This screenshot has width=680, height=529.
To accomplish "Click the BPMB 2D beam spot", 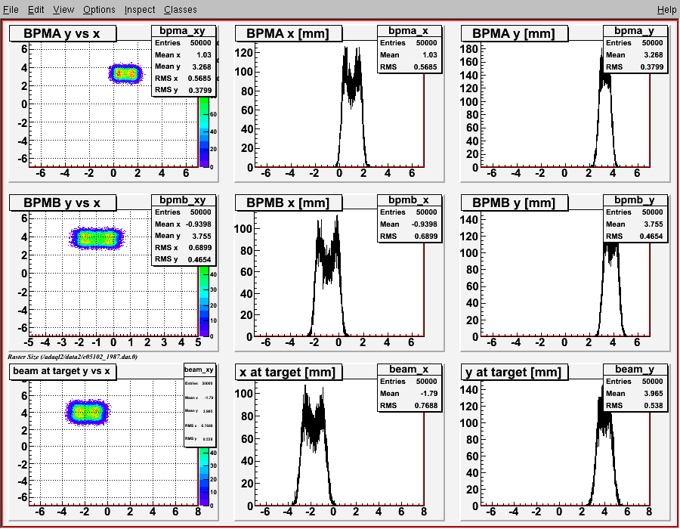I will coord(97,239).
